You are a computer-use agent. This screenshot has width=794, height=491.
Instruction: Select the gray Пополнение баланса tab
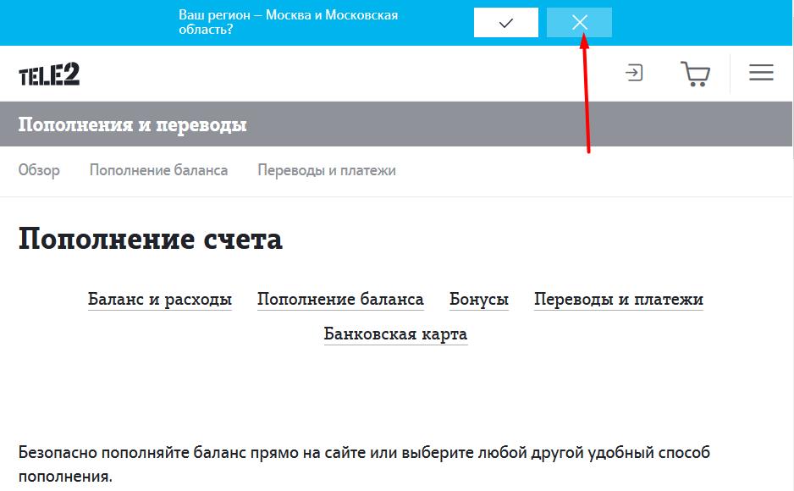[x=158, y=170]
